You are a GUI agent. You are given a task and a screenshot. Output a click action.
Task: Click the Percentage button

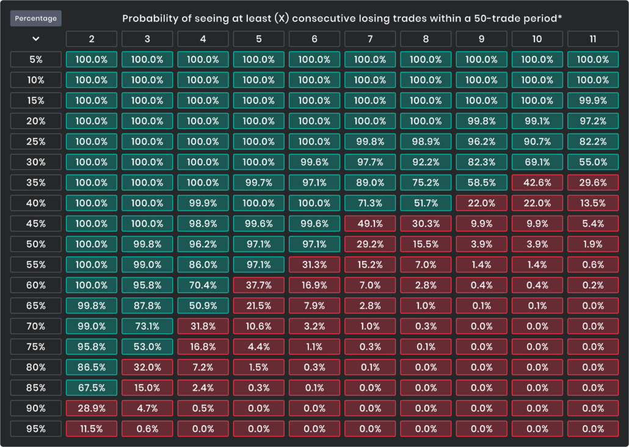coord(35,18)
